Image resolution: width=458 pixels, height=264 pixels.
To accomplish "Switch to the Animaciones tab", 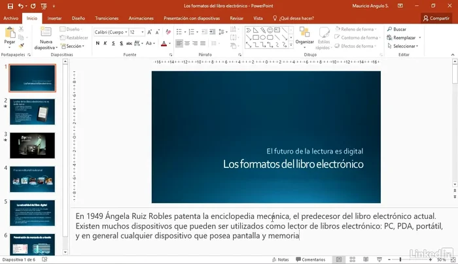I will click(141, 18).
